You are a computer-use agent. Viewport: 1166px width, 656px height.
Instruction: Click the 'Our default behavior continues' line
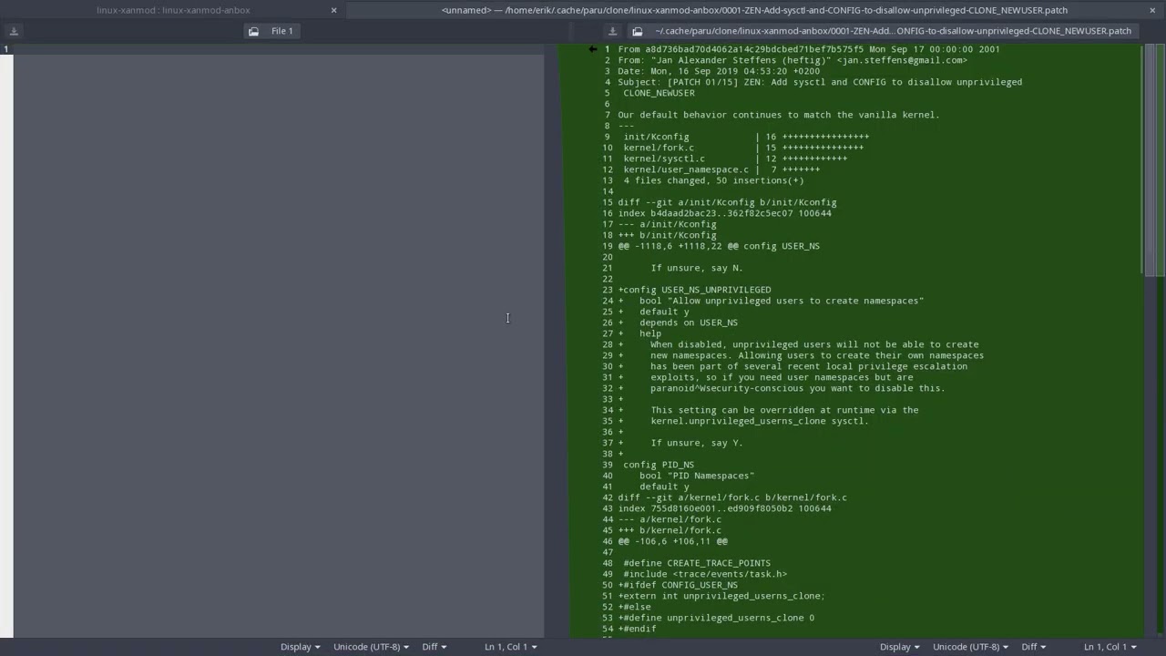(x=779, y=115)
